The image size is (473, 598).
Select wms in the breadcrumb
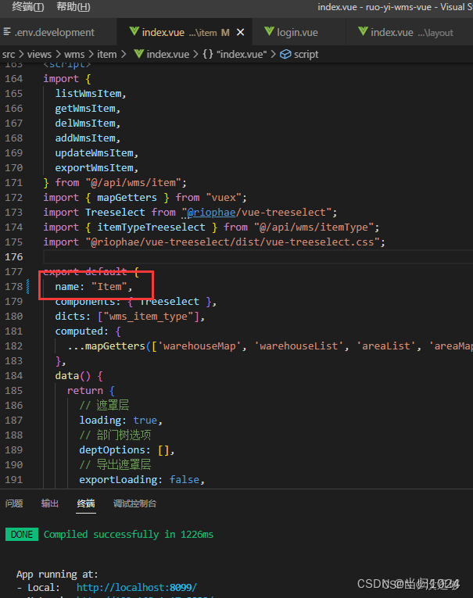pos(74,55)
